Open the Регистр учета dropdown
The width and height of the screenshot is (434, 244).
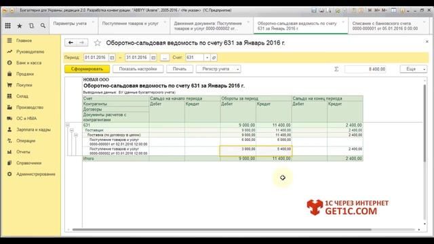(218, 69)
